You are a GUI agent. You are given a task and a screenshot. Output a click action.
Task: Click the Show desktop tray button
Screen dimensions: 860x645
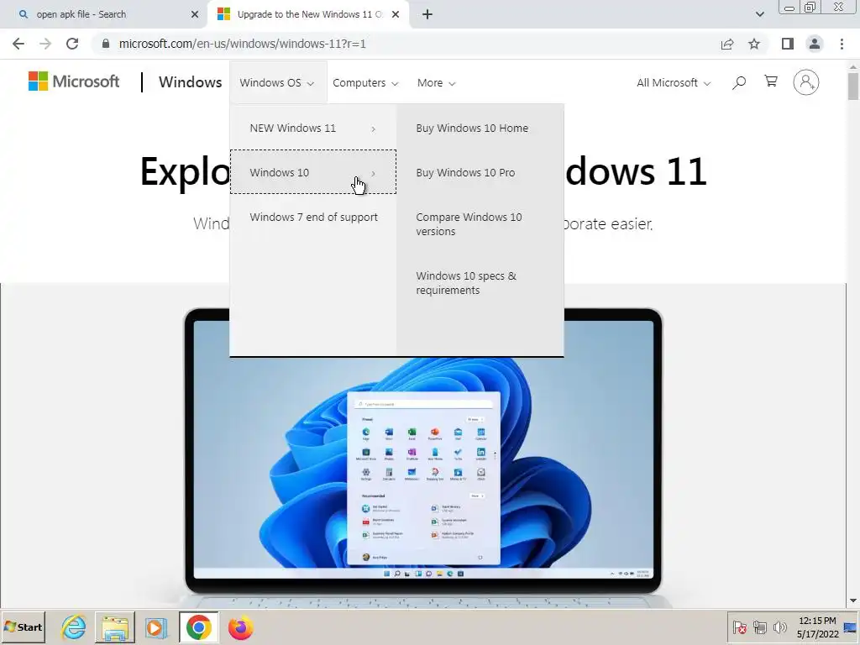click(852, 627)
